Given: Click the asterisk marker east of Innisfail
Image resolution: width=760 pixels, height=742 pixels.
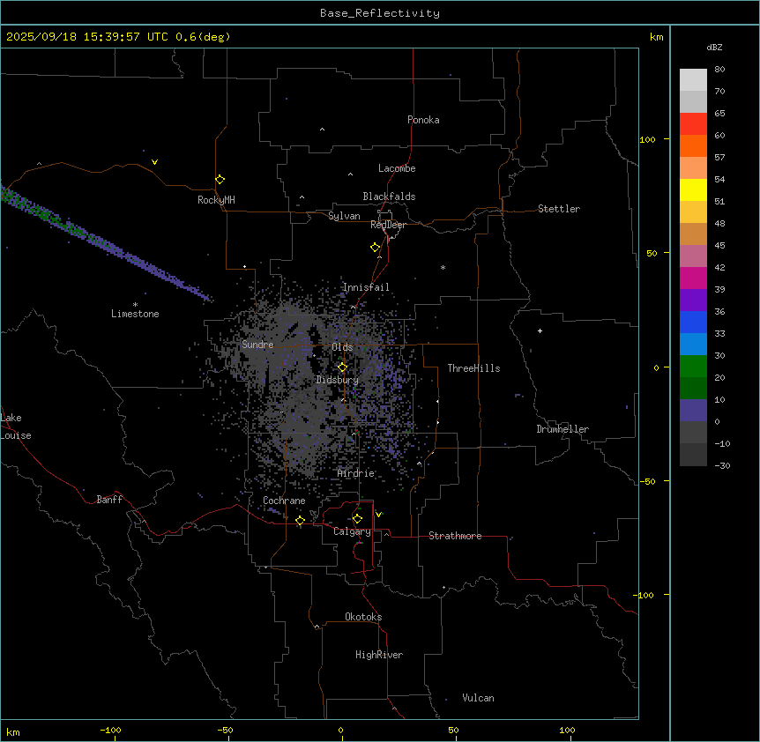Looking at the screenshot, I should [443, 268].
